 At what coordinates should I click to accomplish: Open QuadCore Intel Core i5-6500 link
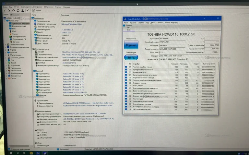click(x=81, y=52)
